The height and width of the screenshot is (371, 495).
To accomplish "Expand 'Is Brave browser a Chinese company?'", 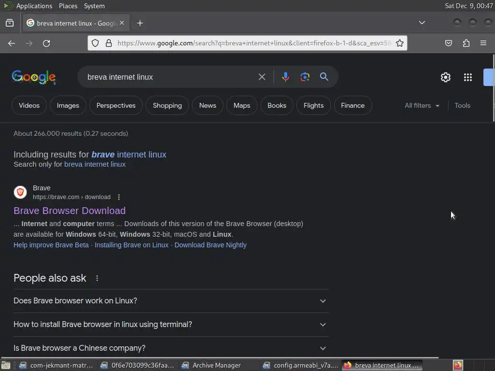I will pos(171,348).
